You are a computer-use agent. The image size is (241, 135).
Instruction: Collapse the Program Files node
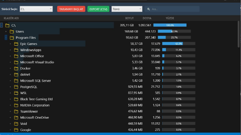[6, 38]
